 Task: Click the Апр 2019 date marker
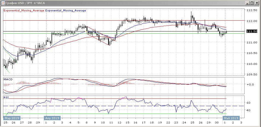pos(52,118)
